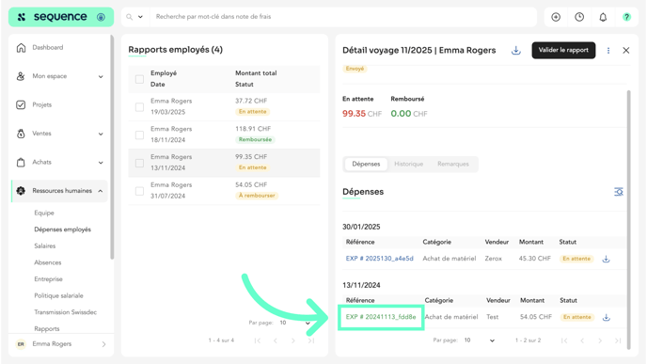Open Absences submenu item

coord(47,262)
